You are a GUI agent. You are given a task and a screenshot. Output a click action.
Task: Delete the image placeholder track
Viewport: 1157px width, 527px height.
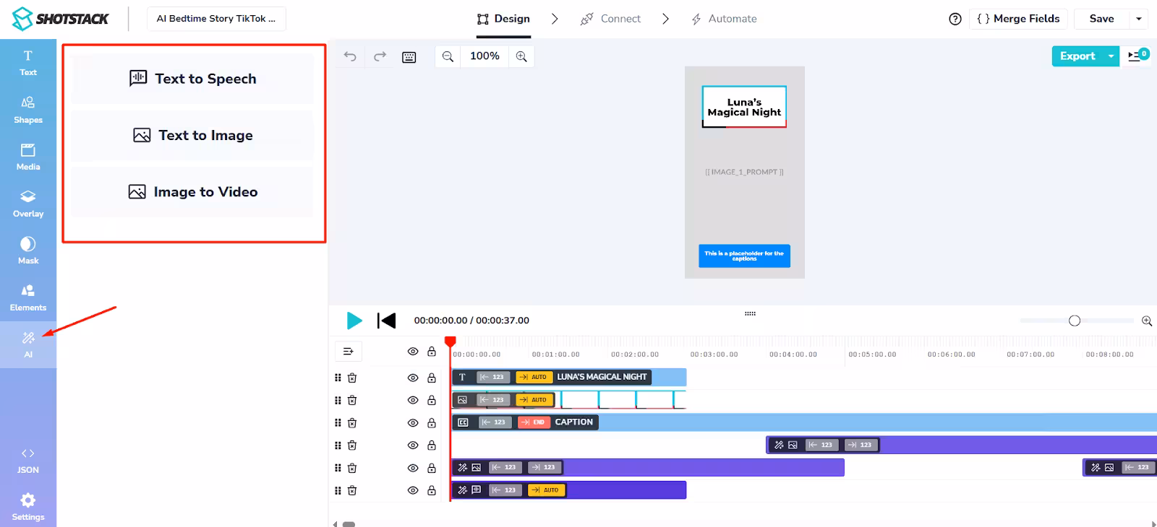tap(352, 400)
